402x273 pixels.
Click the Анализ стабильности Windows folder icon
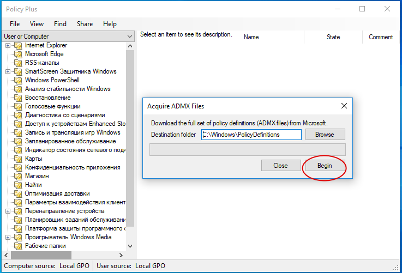point(18,89)
